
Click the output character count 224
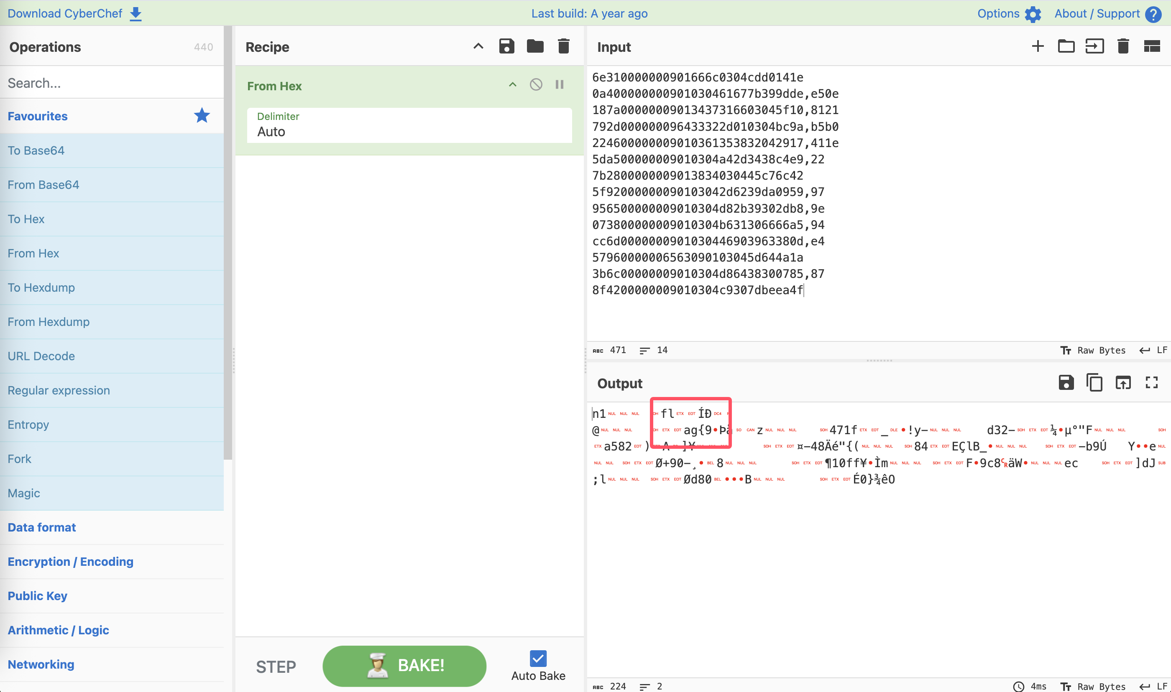(610, 687)
